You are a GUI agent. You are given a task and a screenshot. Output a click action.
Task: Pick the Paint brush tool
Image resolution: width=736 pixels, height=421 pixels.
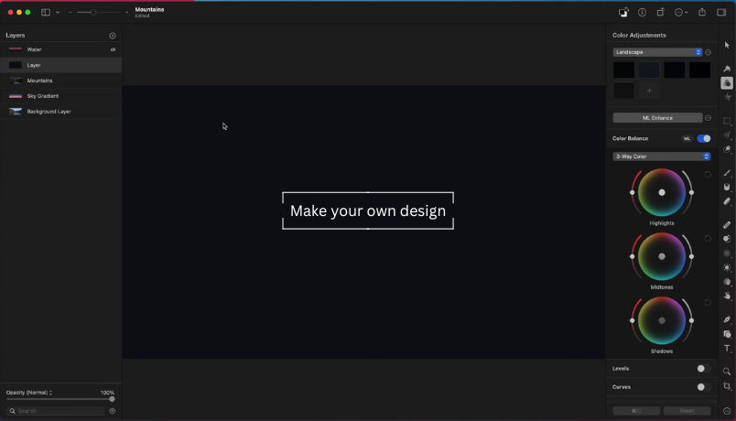tap(728, 173)
